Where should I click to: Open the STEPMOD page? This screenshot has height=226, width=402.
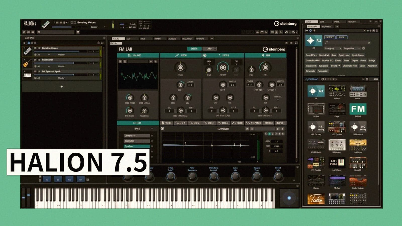coord(254,123)
